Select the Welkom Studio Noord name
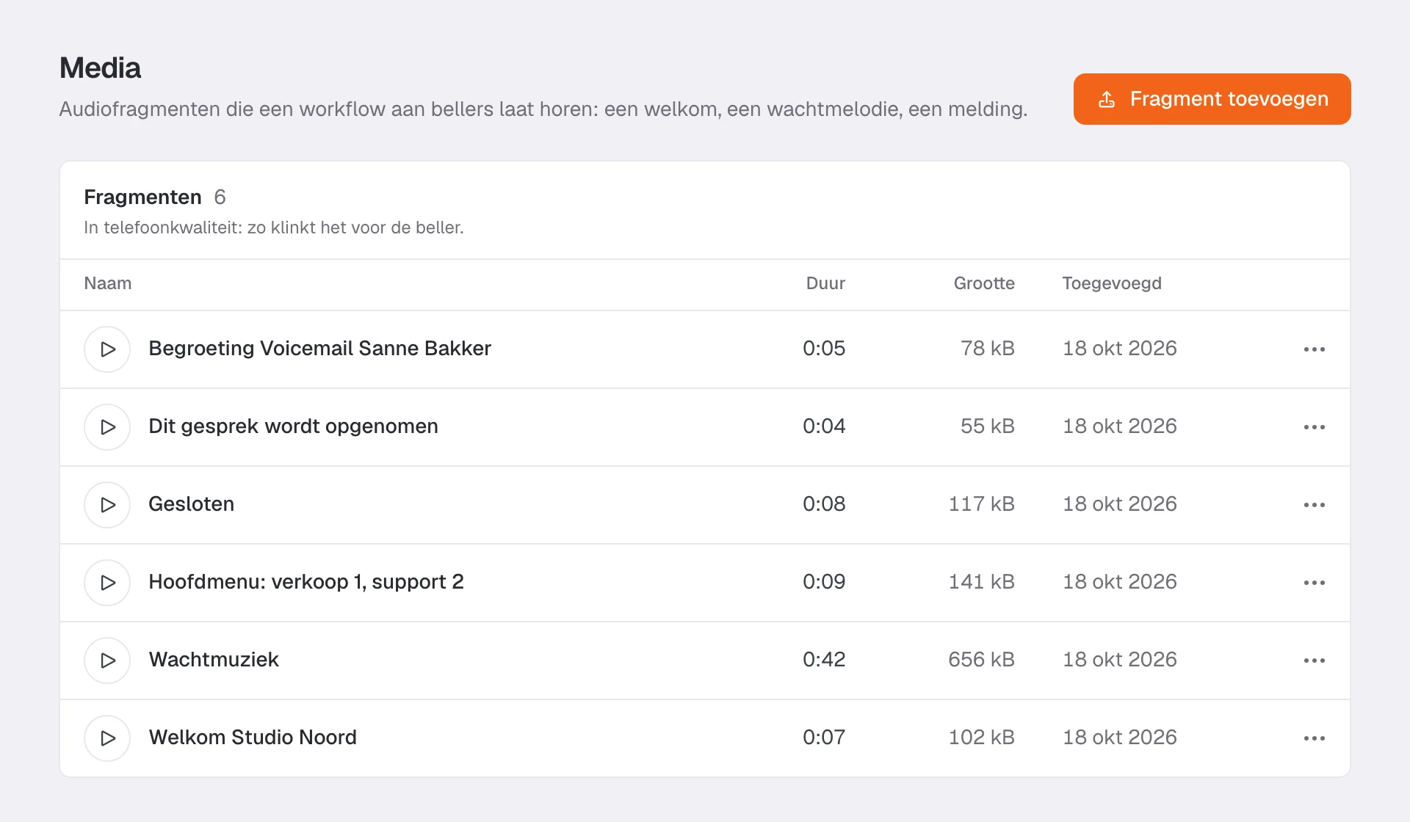Screen dimensions: 1410x822 (x=253, y=738)
